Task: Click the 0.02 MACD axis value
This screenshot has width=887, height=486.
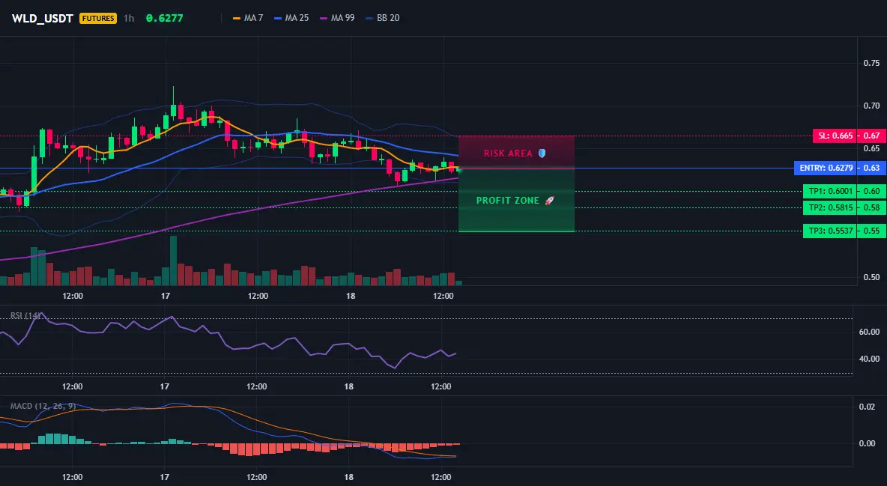Action: point(867,407)
